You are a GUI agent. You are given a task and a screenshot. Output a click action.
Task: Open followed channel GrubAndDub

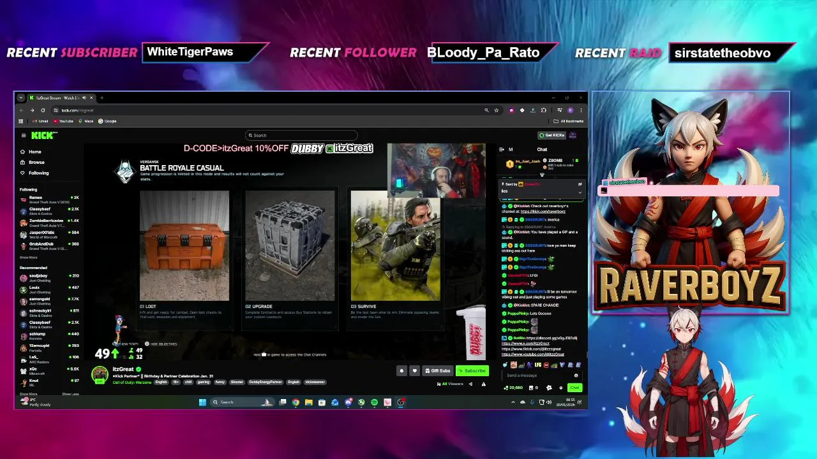tap(49, 245)
